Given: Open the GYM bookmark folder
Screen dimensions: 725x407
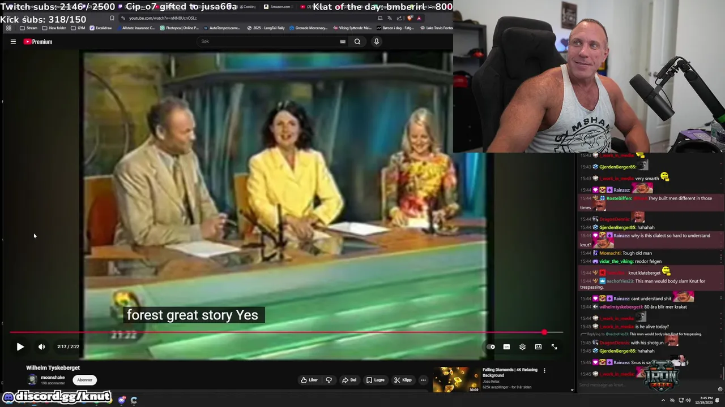Looking at the screenshot, I should tap(78, 28).
